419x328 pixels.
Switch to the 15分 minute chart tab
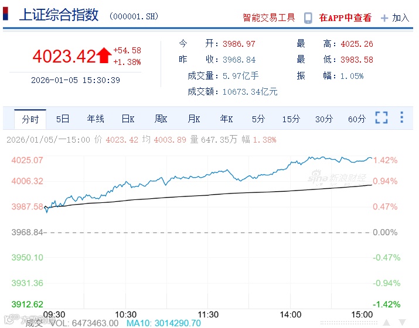[x=291, y=119]
